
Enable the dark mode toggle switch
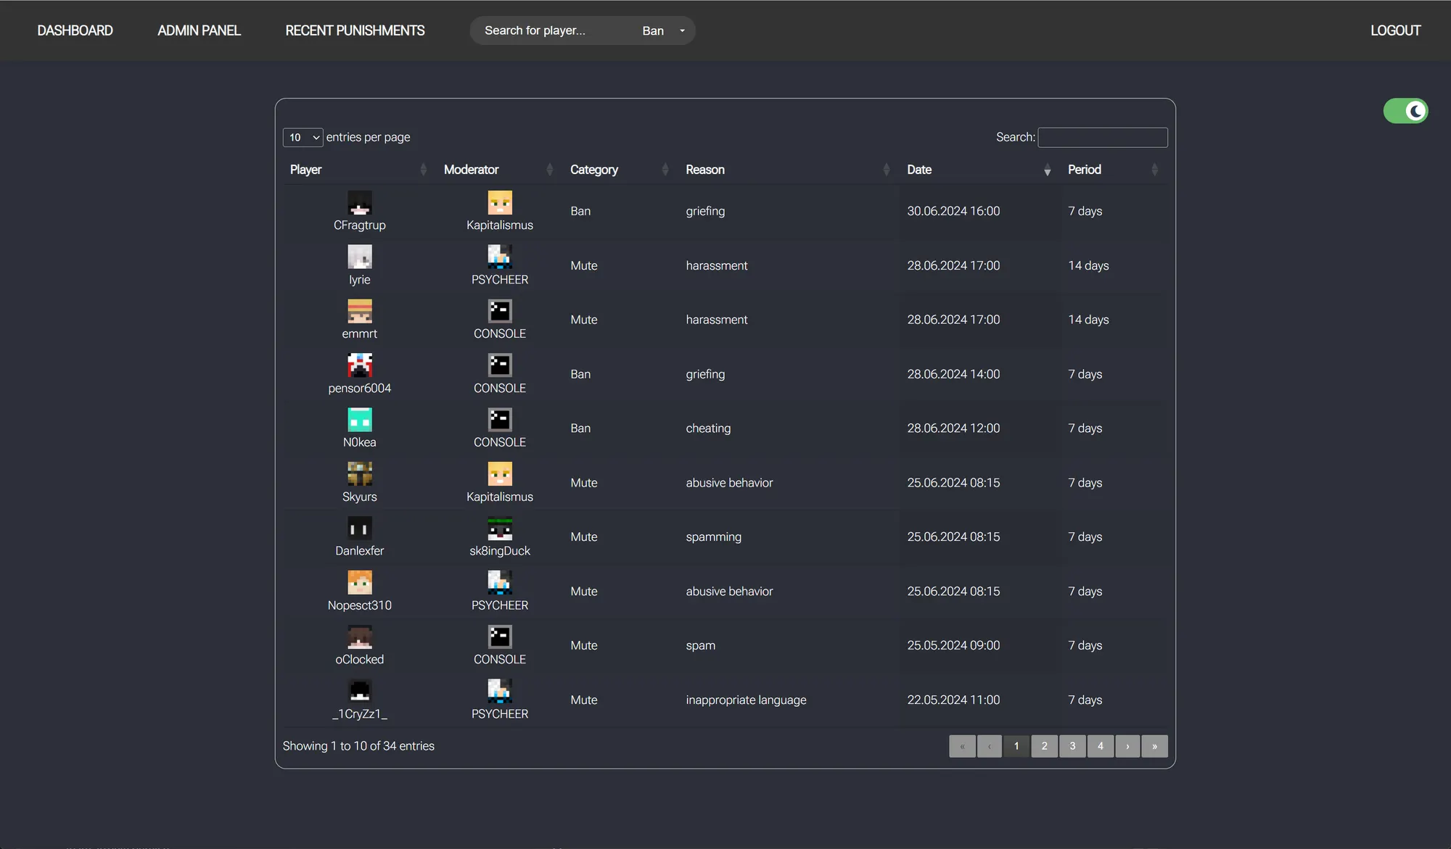[x=1405, y=110]
